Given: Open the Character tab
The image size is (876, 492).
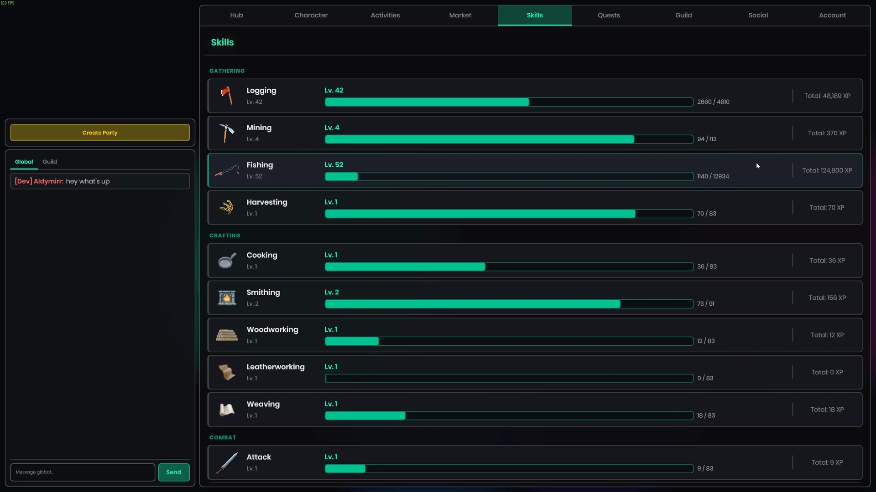Looking at the screenshot, I should point(311,15).
